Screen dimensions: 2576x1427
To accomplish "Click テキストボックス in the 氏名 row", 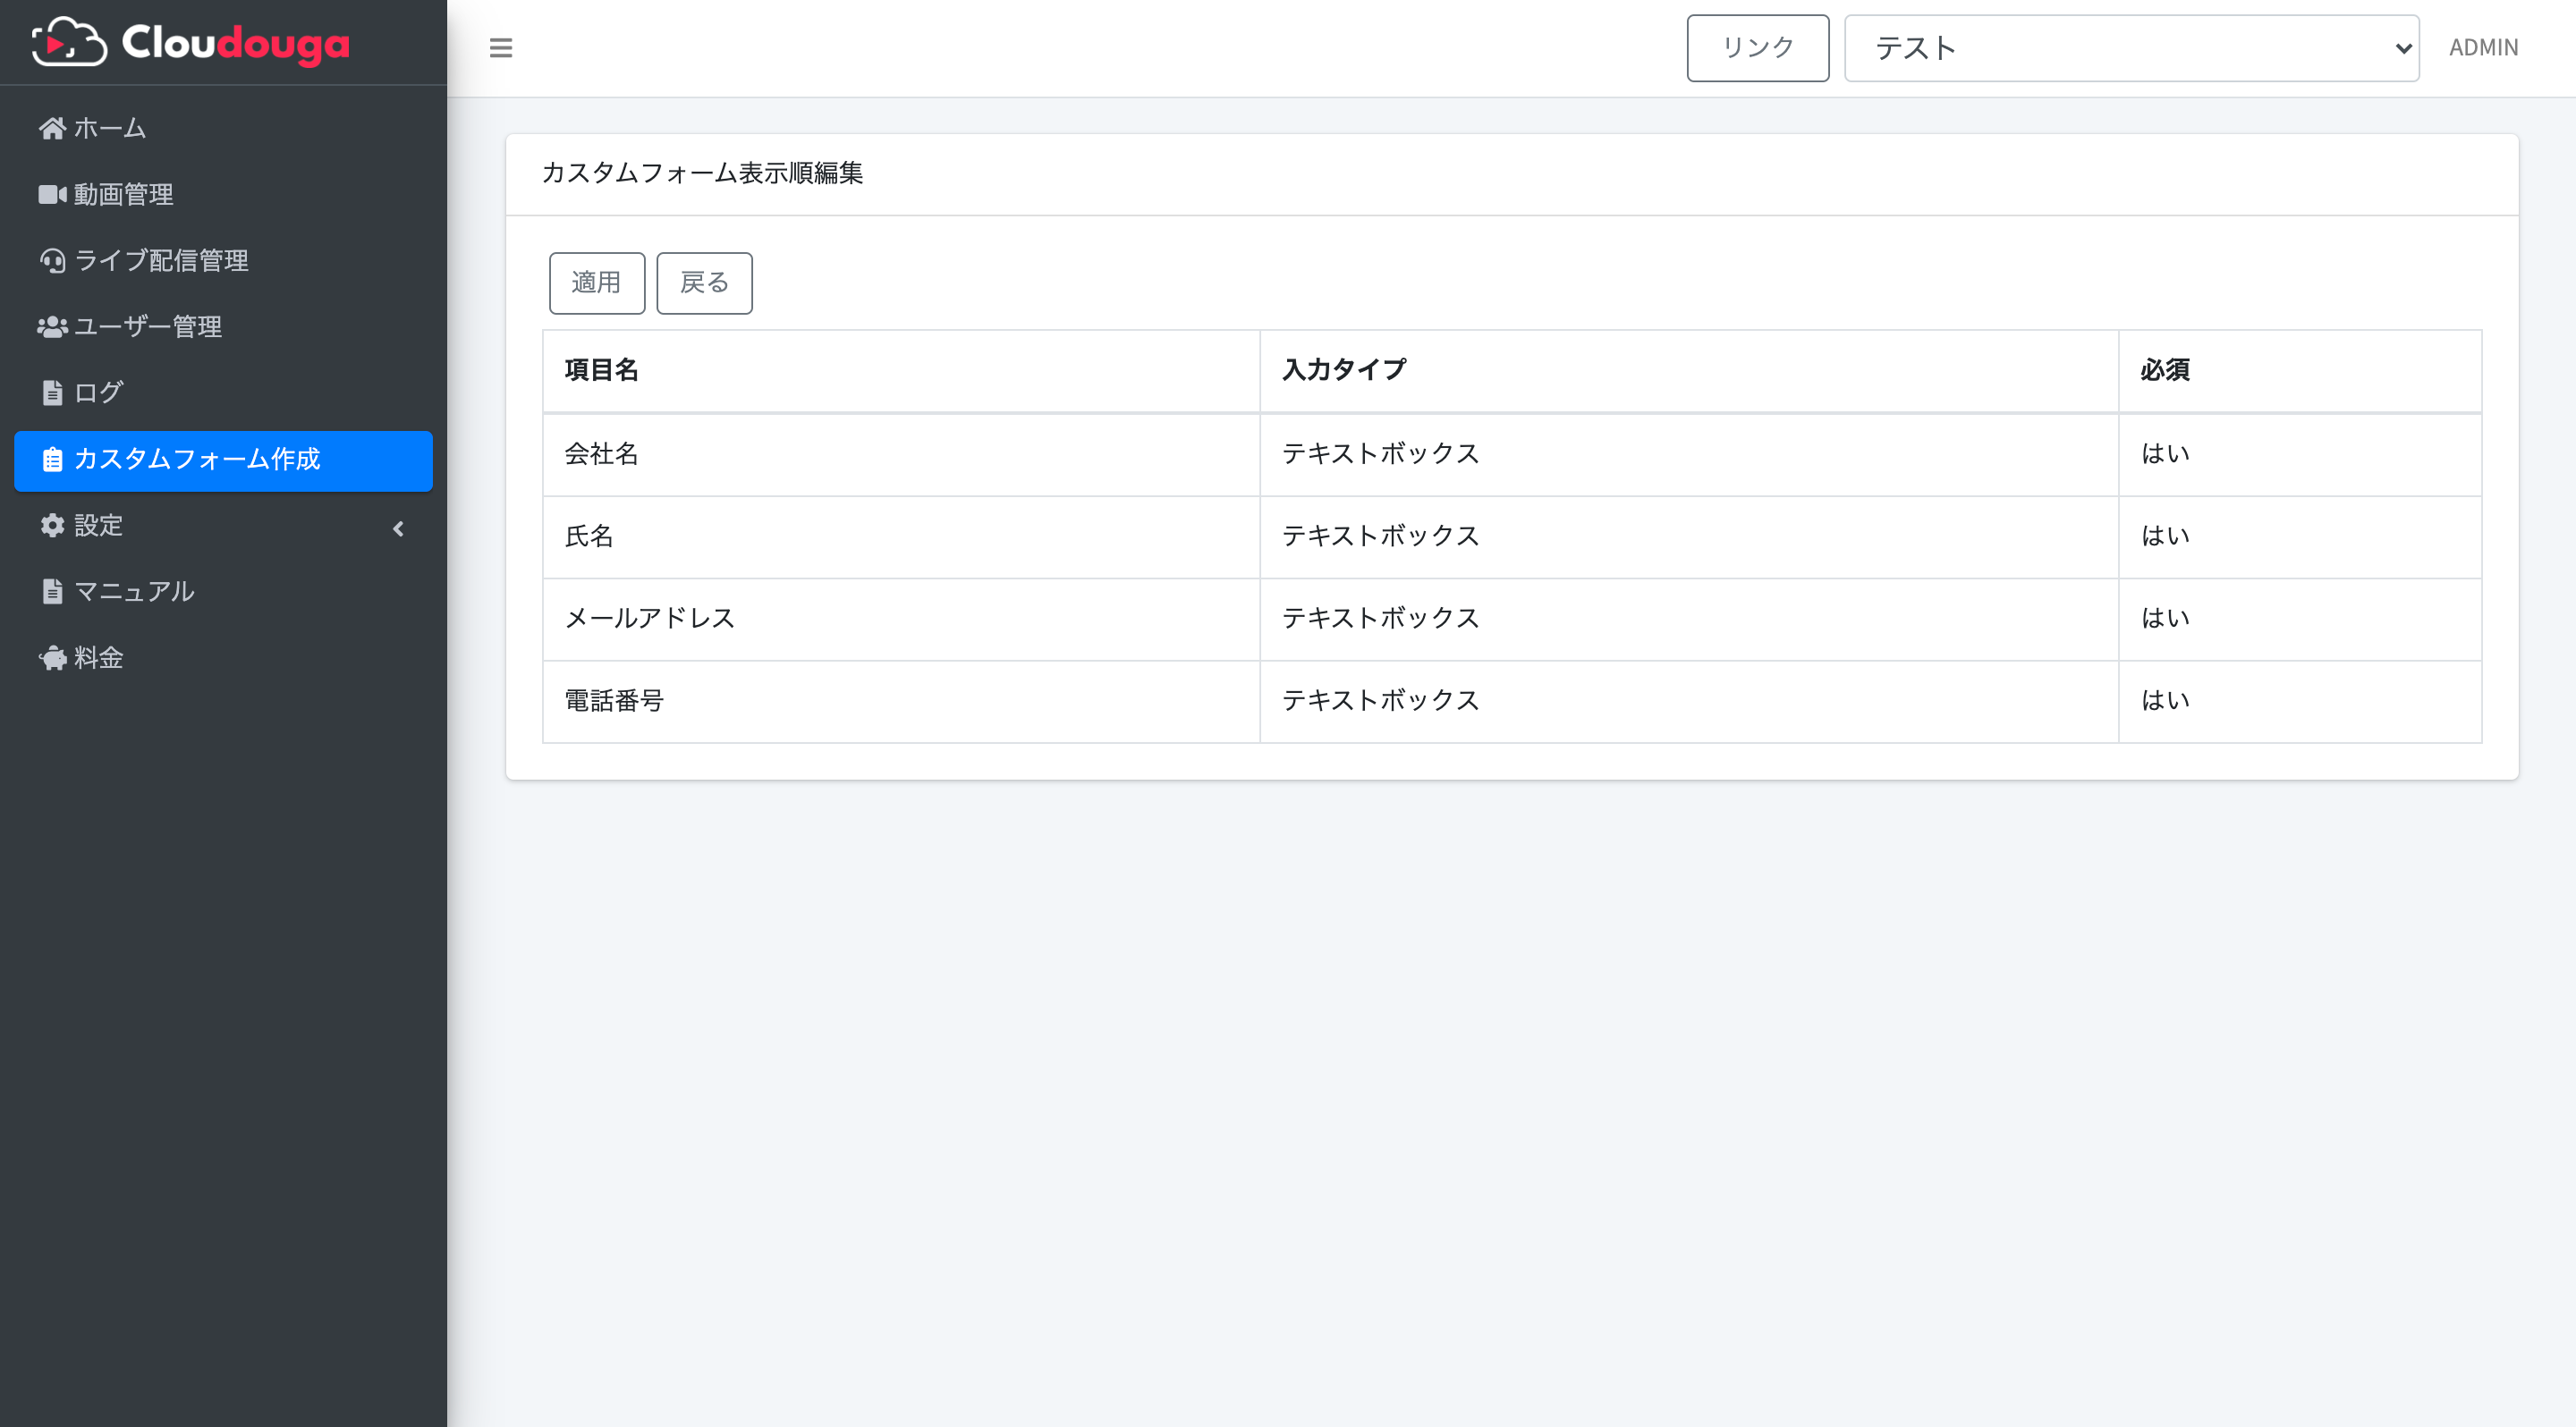I will [x=1380, y=536].
